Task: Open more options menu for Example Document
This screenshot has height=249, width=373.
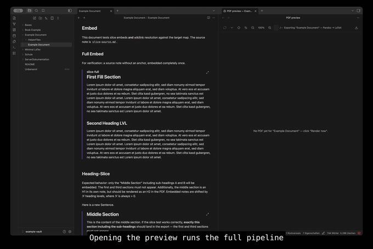Action: (x=213, y=18)
